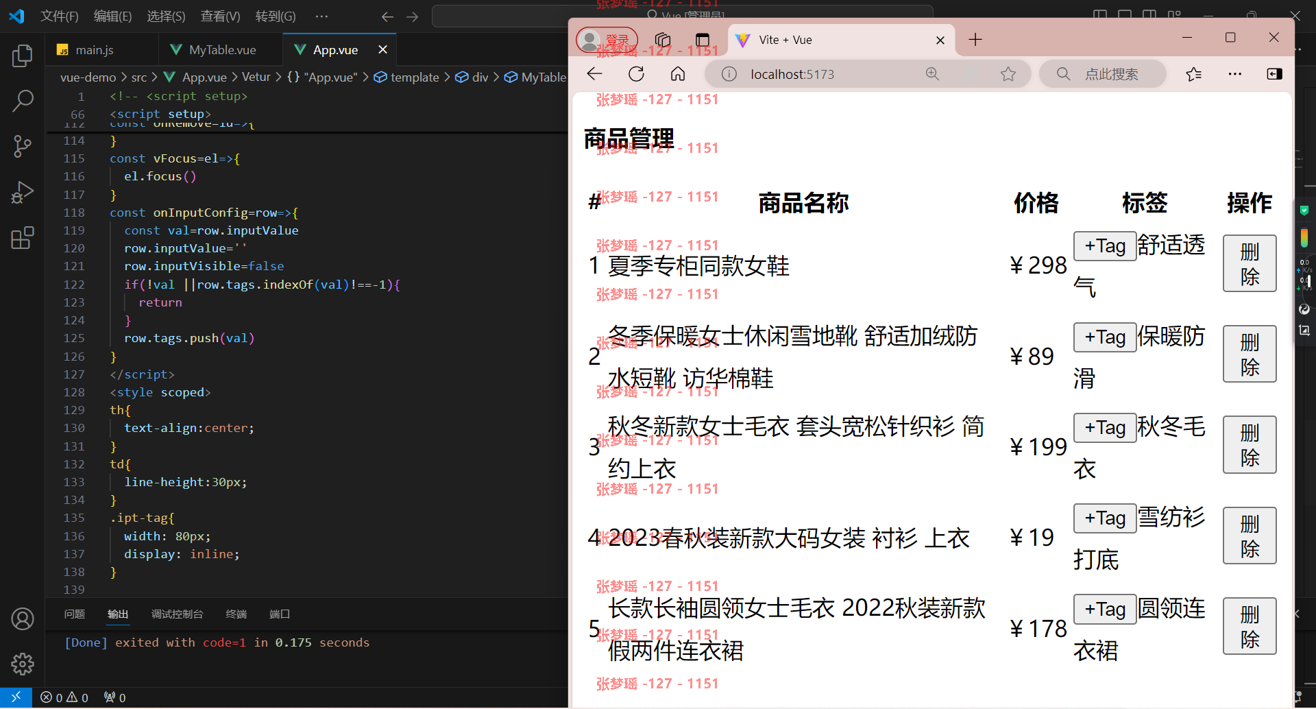The image size is (1316, 709).
Task: Click template in the breadcrumb
Action: (415, 77)
